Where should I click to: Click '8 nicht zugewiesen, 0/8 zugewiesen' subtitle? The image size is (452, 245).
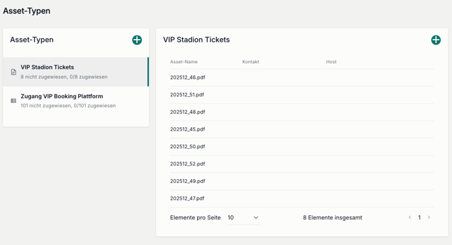(64, 77)
